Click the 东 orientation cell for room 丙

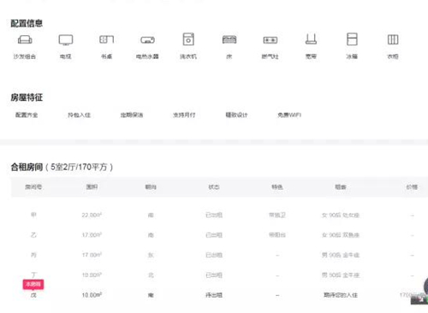pyautogui.click(x=151, y=255)
